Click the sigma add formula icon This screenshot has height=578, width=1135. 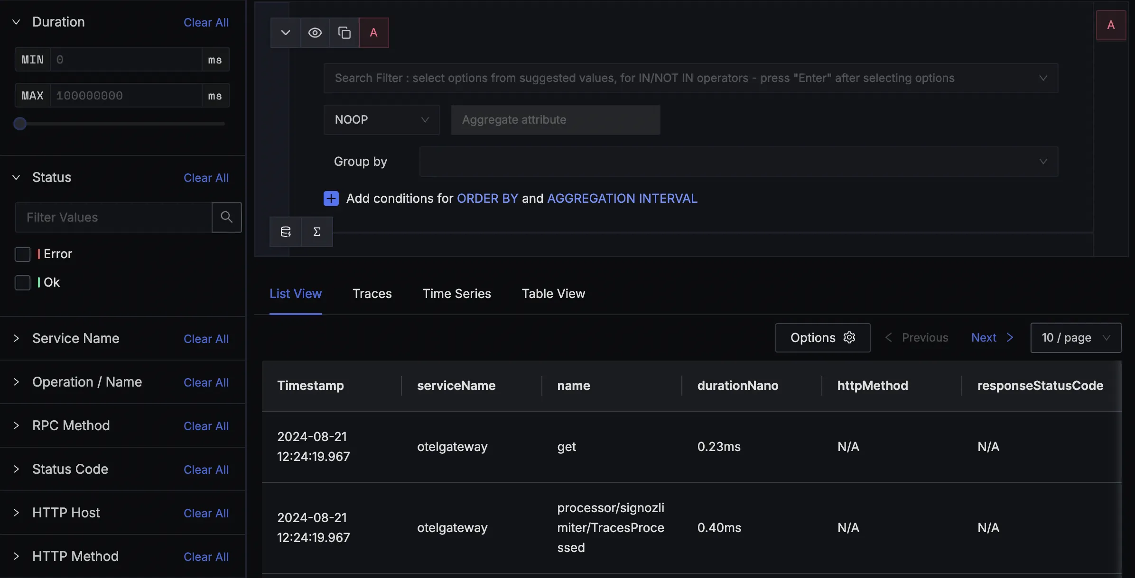point(317,232)
